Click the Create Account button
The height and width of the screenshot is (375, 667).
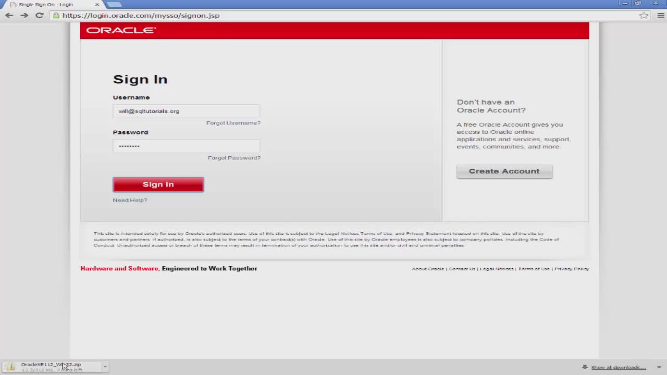pos(504,171)
